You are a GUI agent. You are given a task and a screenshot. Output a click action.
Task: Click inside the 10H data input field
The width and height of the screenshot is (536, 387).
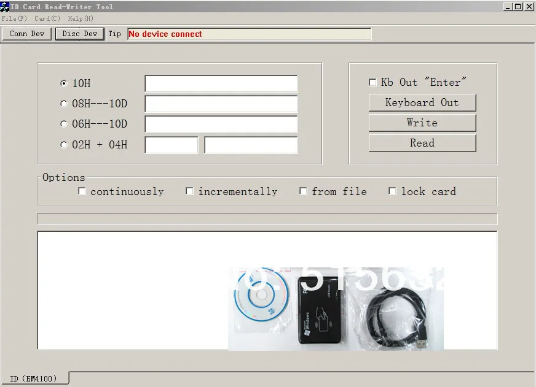point(220,83)
